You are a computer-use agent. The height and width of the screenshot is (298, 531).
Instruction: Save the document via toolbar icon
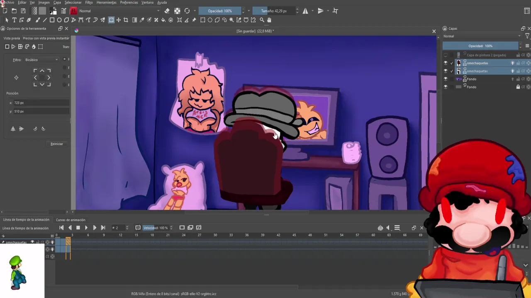click(23, 11)
